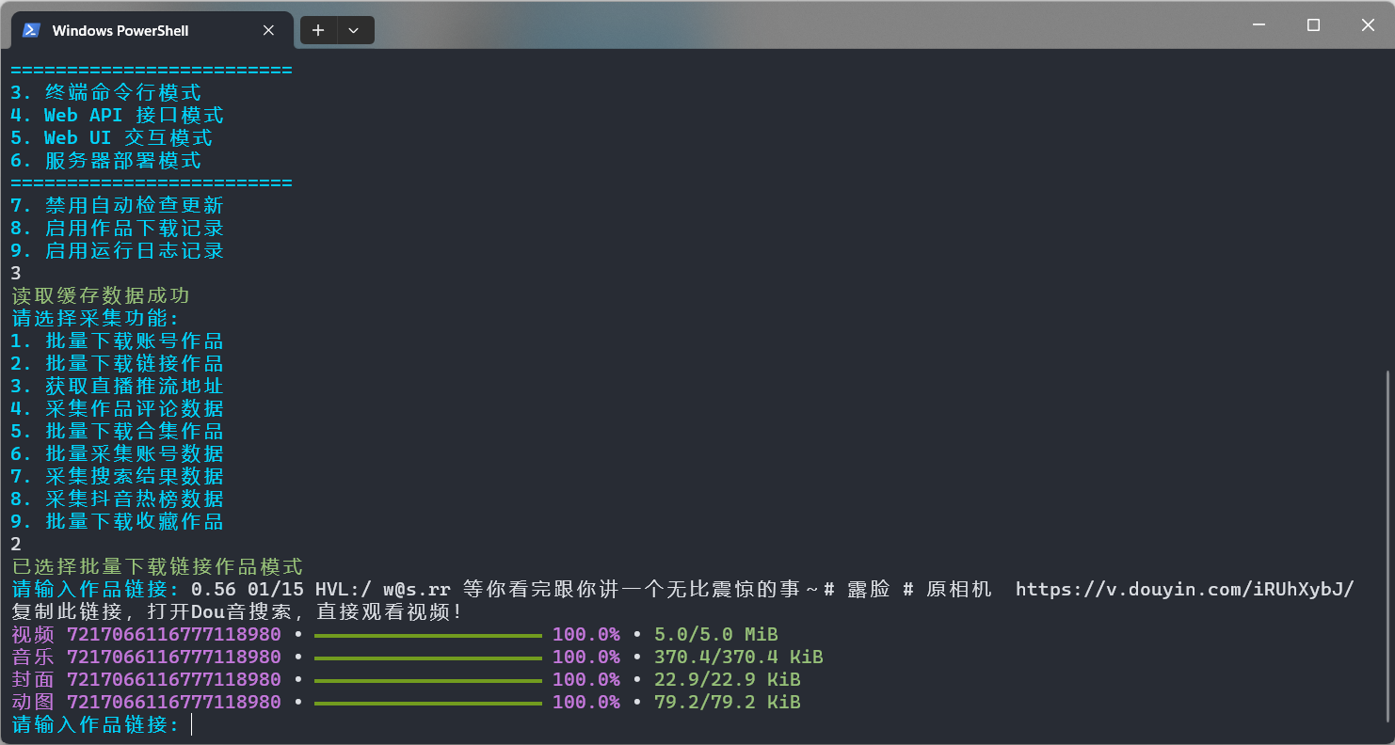
Task: Click the 100.0% value in the 视频 row
Action: tap(586, 635)
